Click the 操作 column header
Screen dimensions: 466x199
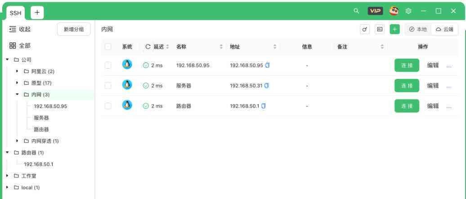[x=423, y=47]
